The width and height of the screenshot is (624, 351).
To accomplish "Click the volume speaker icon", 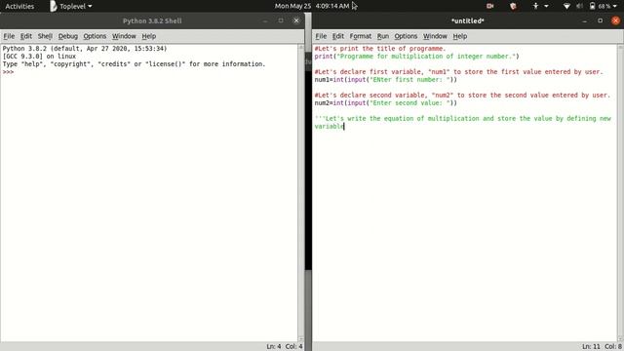I will point(579,6).
